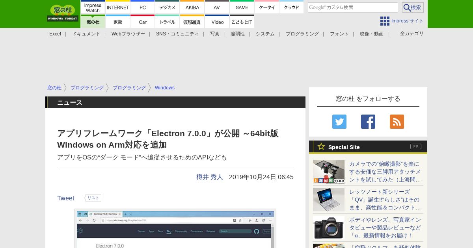This screenshot has height=248, width=473.
Task: Open the Electron 7.0.0 screenshot image
Action: click(x=175, y=229)
